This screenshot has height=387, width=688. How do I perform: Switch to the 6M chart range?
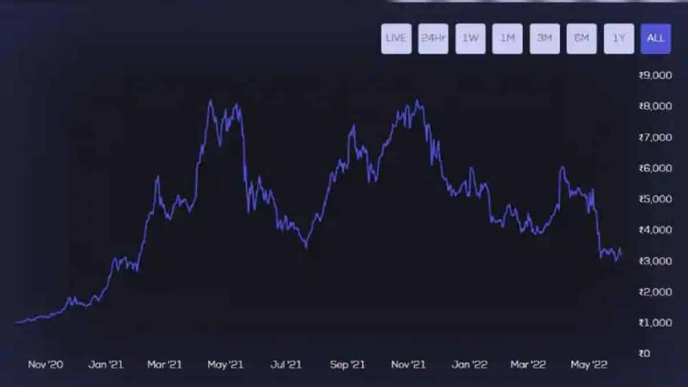pyautogui.click(x=581, y=38)
